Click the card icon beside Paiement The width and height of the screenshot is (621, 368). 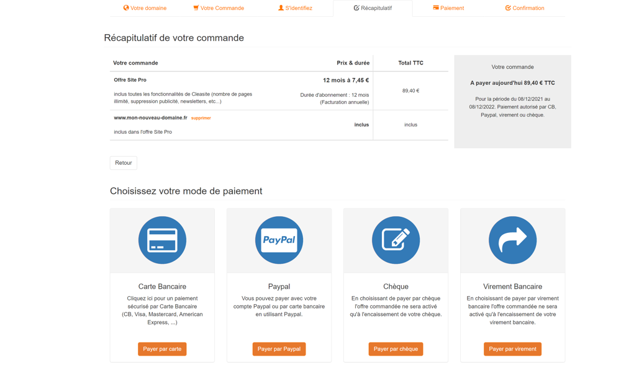pyautogui.click(x=436, y=8)
